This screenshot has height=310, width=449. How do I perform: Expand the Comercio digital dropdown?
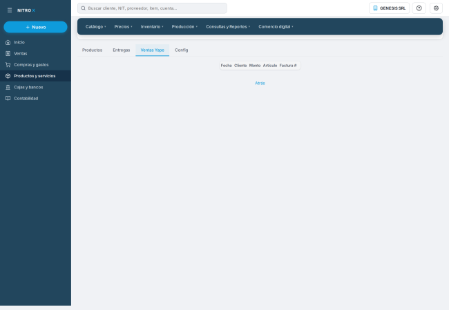click(x=276, y=27)
